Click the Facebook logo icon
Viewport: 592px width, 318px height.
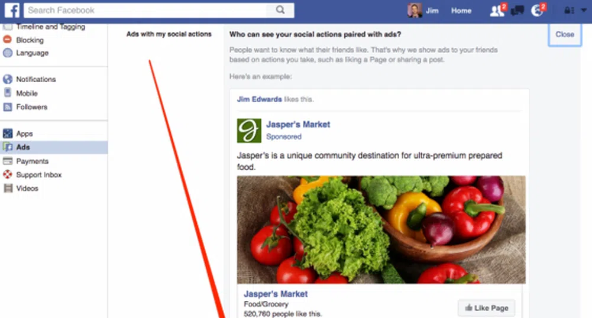tap(12, 10)
